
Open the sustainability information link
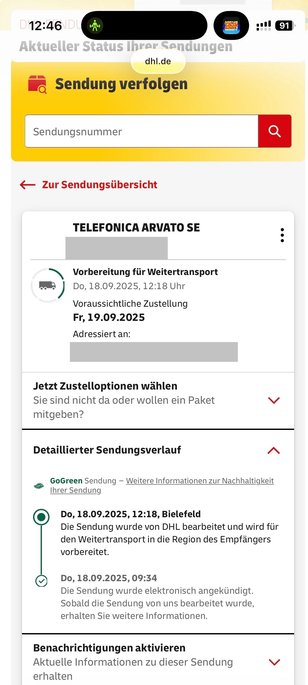click(199, 481)
